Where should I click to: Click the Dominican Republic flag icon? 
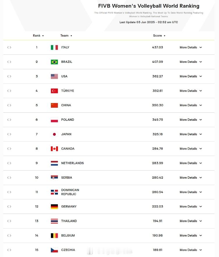click(54, 192)
